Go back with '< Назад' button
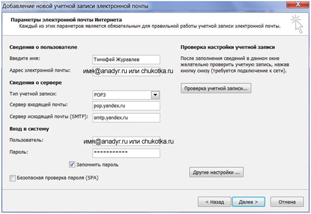The width and height of the screenshot is (311, 214). pos(214,202)
